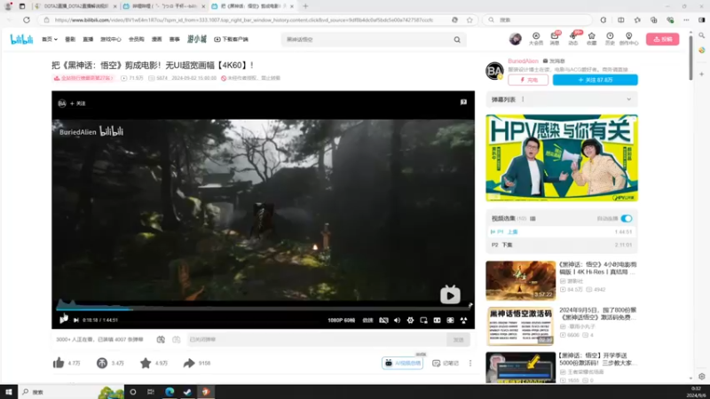Screen dimensions: 710x399
Task: Open the 会员购 navigation item
Action: [137, 39]
